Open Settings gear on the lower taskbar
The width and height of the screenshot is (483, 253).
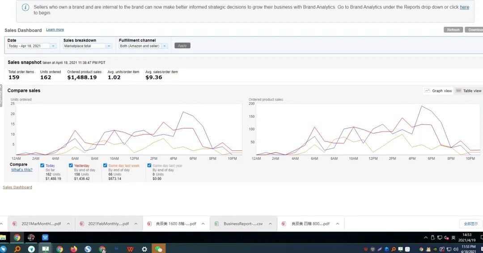coord(144,249)
